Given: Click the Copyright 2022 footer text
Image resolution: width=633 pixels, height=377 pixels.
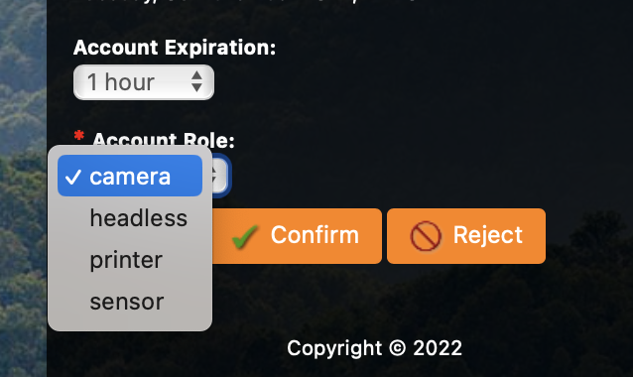Looking at the screenshot, I should (x=374, y=348).
